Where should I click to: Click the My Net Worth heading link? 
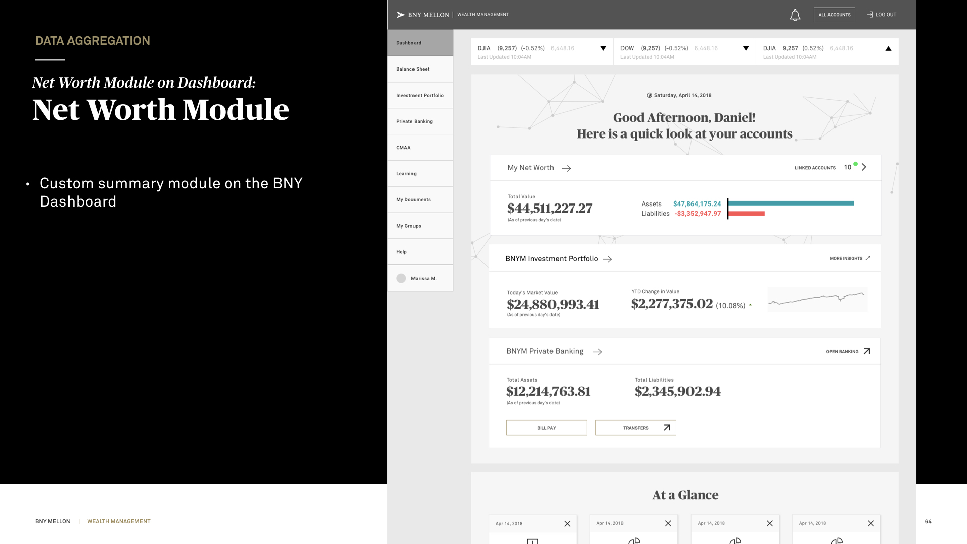(x=531, y=168)
